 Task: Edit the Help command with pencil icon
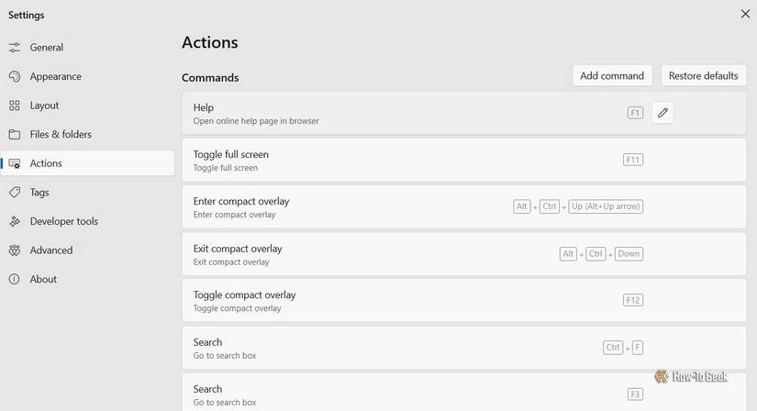662,113
